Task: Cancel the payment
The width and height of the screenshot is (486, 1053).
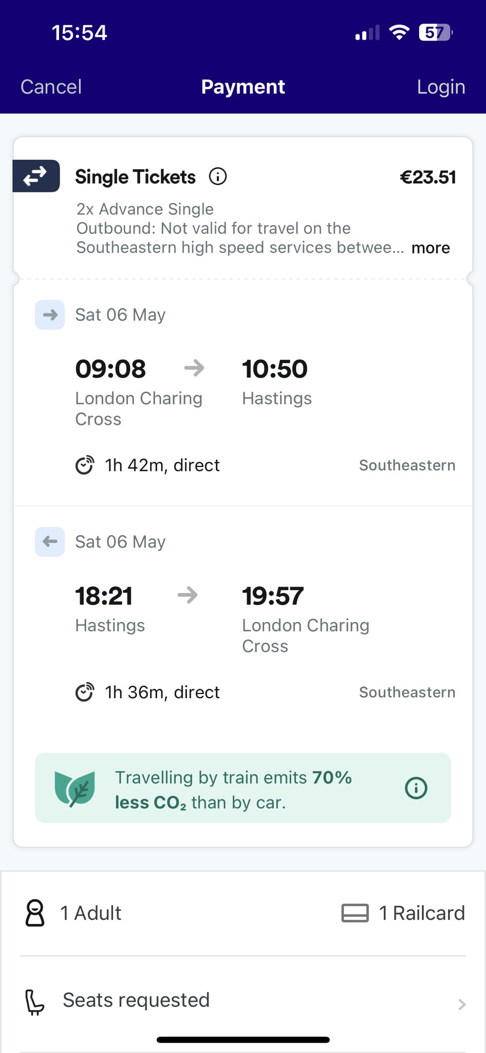Action: (51, 87)
